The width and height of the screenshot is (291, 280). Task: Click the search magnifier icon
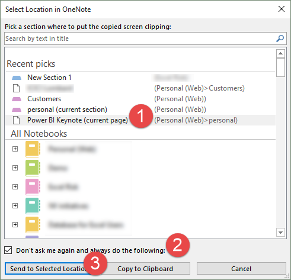[x=280, y=38]
